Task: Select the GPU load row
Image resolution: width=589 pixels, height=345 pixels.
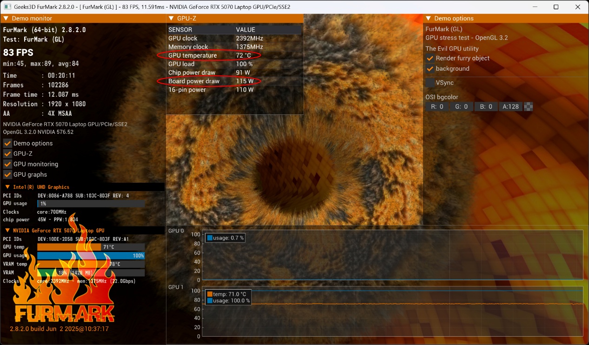Action: [x=234, y=64]
